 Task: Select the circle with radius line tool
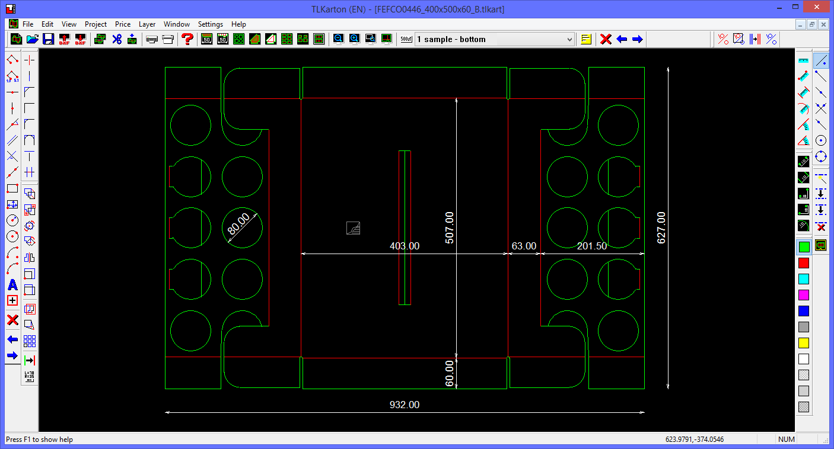pyautogui.click(x=12, y=220)
